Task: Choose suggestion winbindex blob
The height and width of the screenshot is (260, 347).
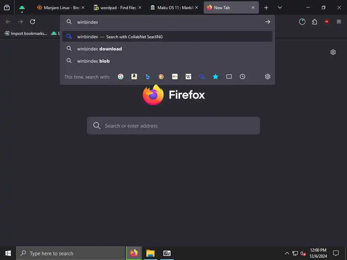Action: [167, 61]
